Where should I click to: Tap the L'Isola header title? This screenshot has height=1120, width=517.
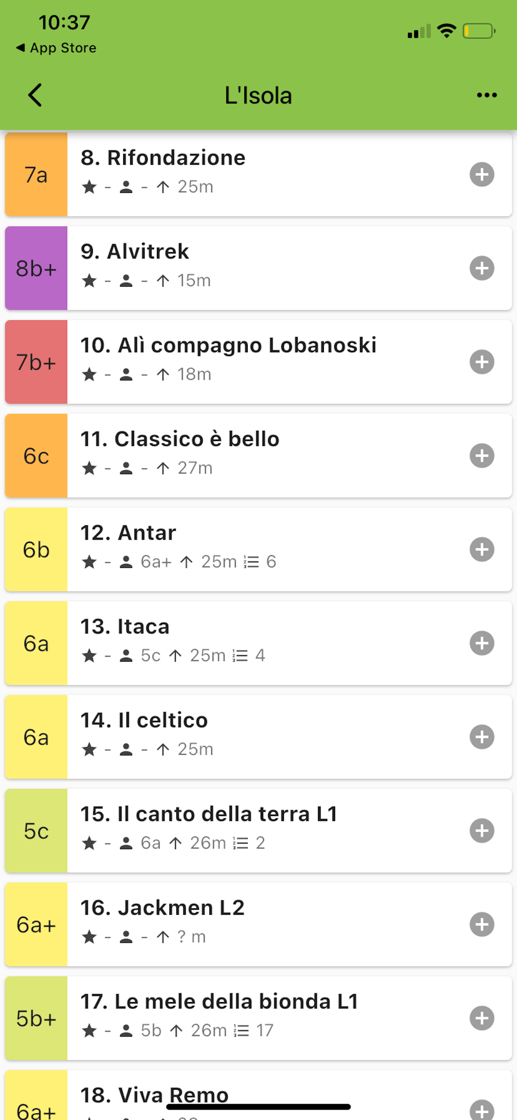tap(258, 95)
